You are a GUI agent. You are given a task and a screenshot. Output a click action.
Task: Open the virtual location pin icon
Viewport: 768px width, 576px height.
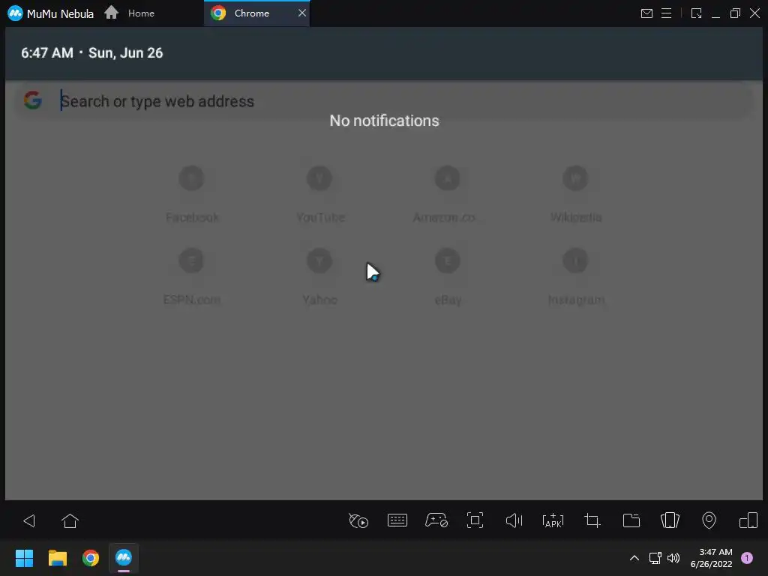709,520
